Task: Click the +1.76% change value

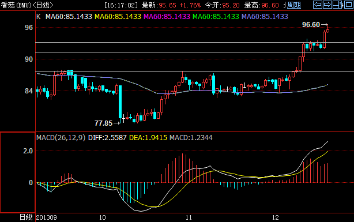Action: pyautogui.click(x=190, y=5)
